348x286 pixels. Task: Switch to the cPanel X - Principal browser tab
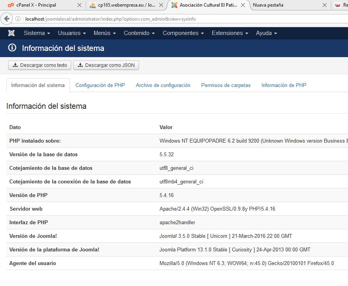pos(42,5)
